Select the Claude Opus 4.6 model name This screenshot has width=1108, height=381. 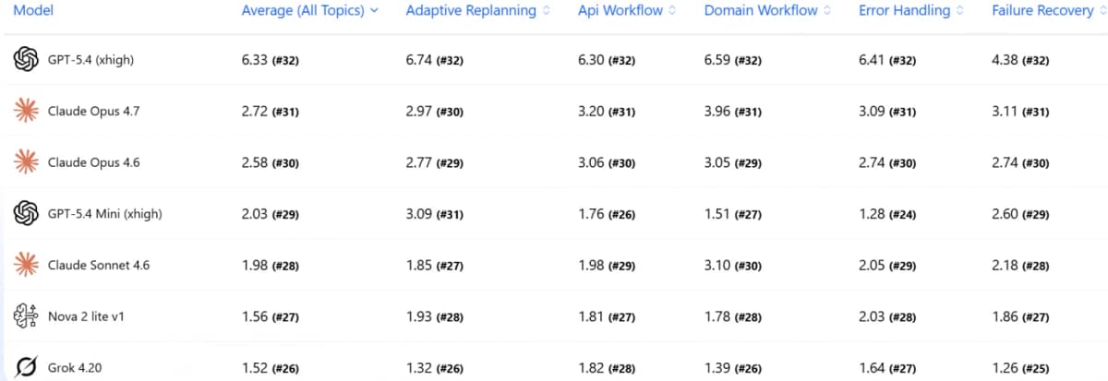pyautogui.click(x=94, y=162)
